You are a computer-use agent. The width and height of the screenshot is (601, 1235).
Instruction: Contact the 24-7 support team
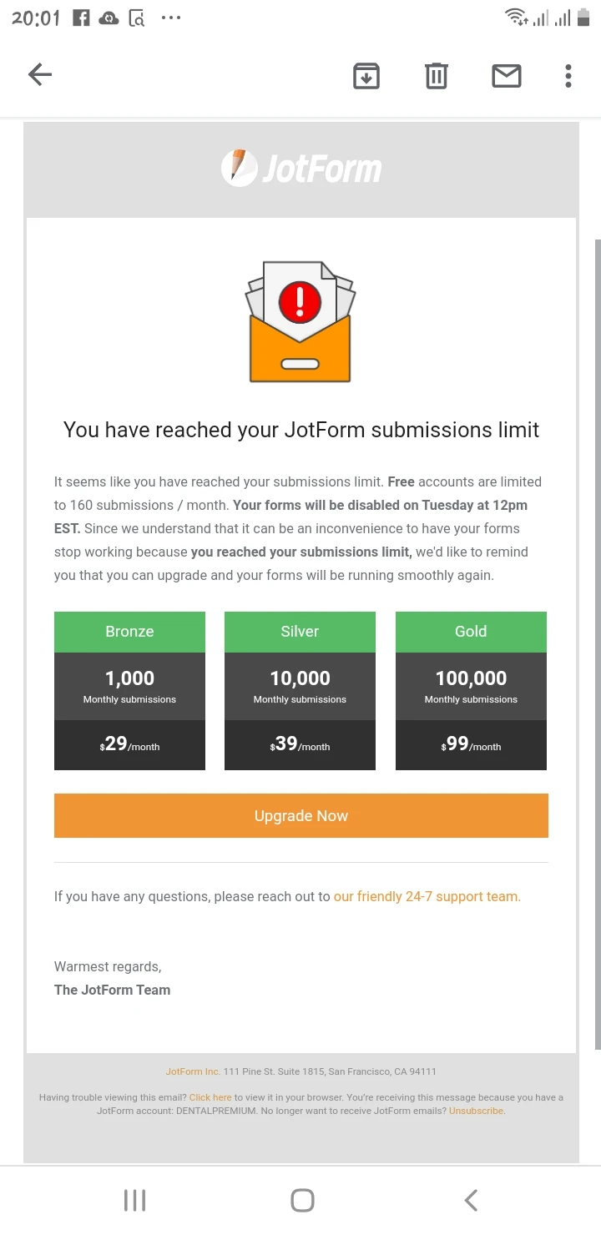426,896
